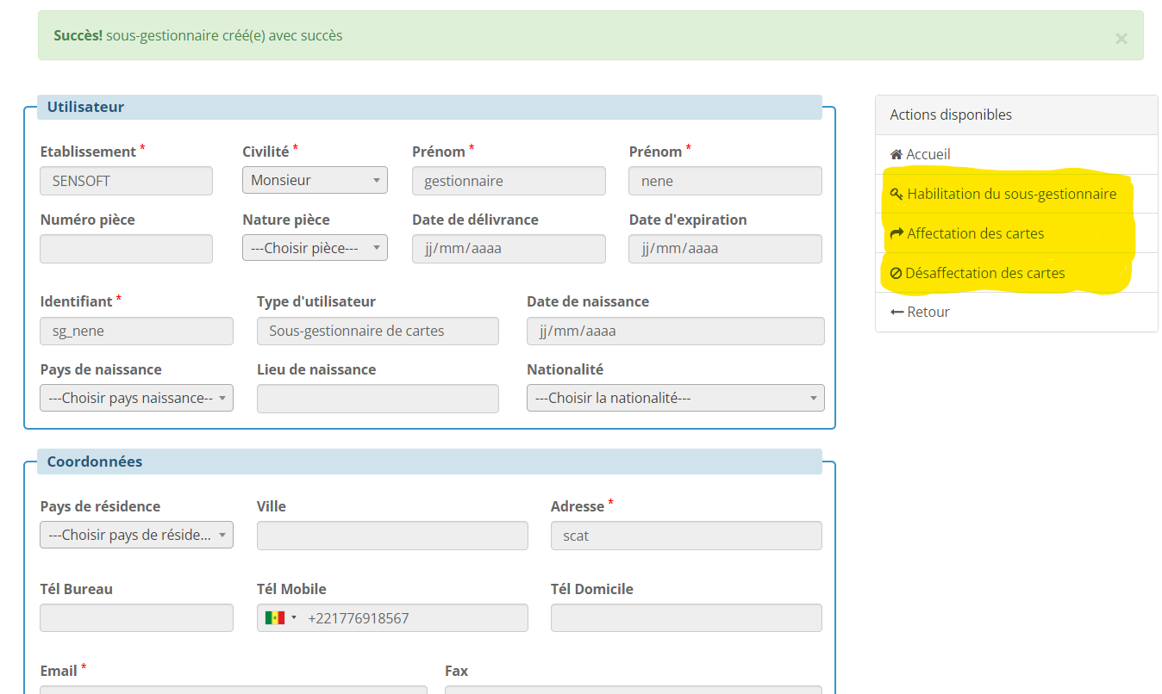Click the Numéro pièce input field

click(x=126, y=249)
